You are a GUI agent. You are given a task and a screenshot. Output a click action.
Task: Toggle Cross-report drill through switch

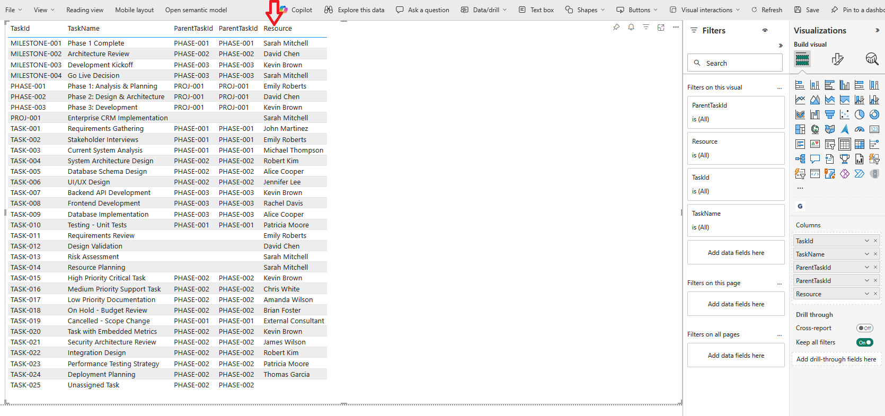[x=864, y=328]
